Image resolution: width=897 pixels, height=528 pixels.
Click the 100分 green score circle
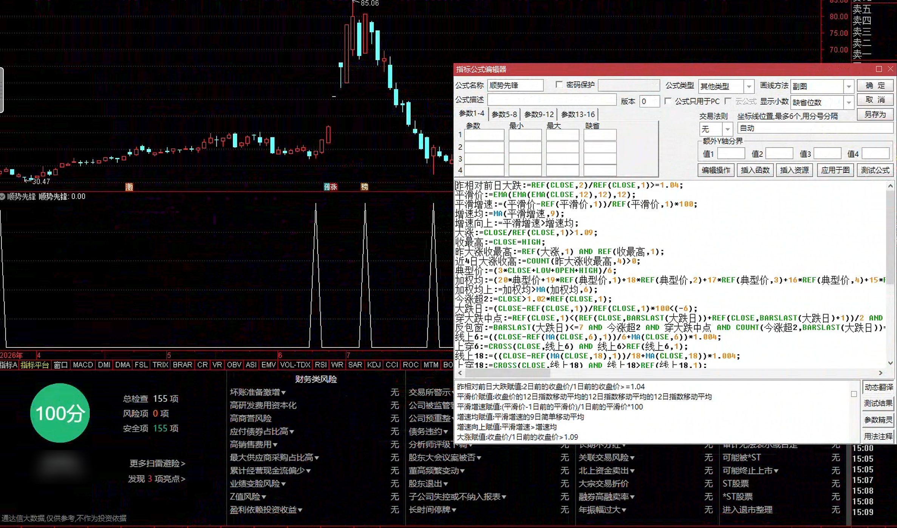point(60,413)
